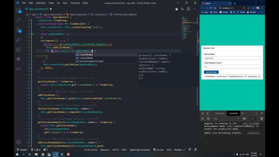Change language mode from TypeScript in status bar
The image size is (279, 157).
point(139,150)
